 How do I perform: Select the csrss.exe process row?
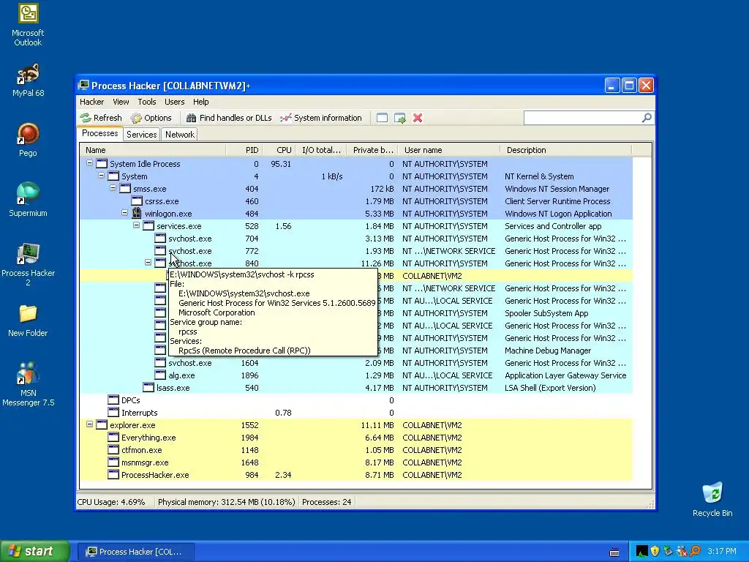(356, 201)
